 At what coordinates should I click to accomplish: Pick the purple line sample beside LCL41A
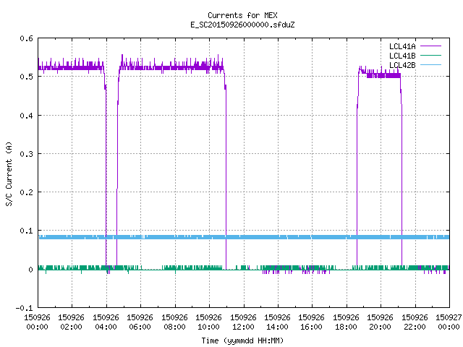coord(430,46)
